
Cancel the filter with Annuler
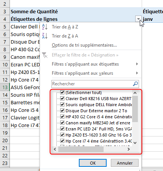point(125,163)
